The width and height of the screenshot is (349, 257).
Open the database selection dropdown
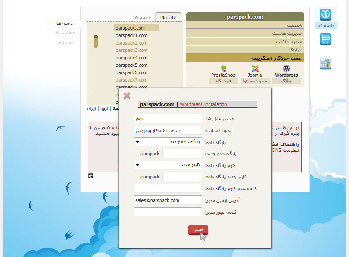(168, 142)
